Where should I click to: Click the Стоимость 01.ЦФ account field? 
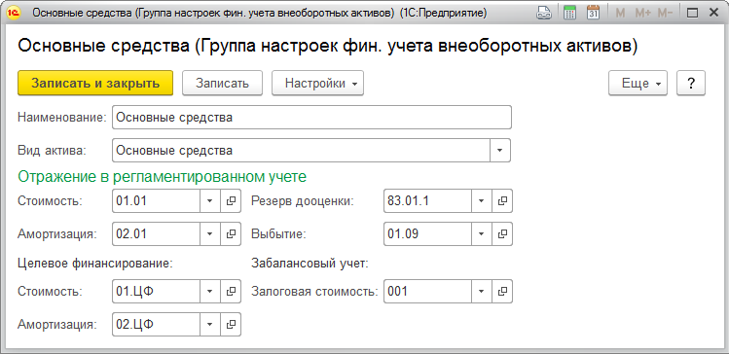pyautogui.click(x=156, y=292)
